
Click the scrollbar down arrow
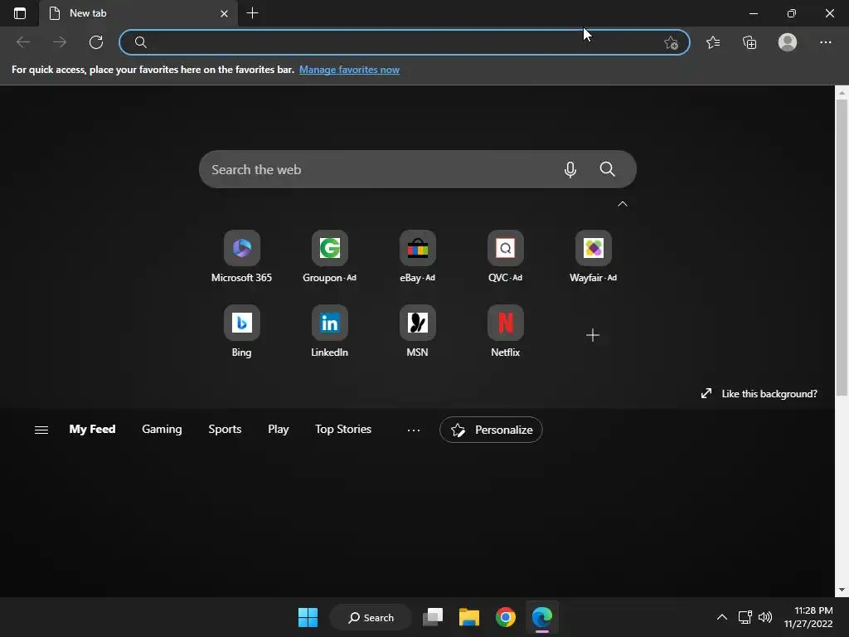(842, 590)
